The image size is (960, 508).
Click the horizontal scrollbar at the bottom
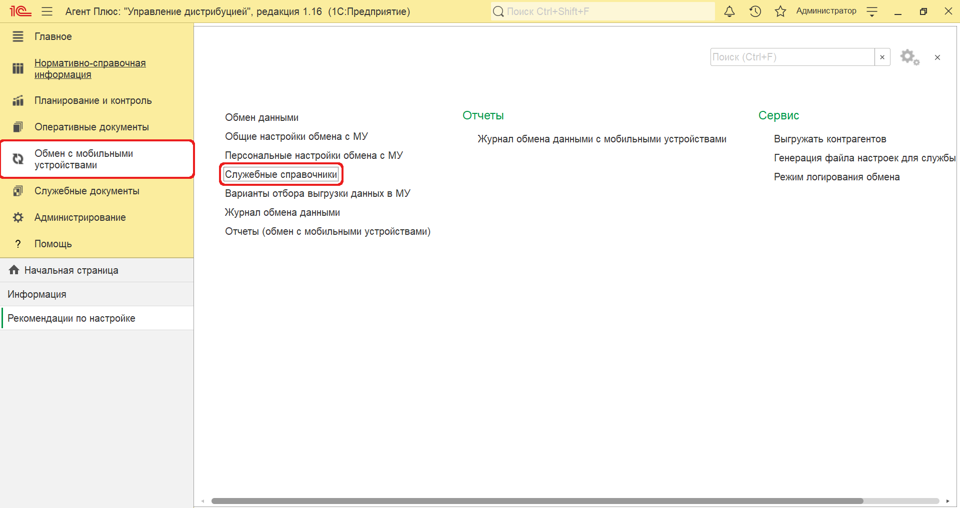click(x=537, y=501)
